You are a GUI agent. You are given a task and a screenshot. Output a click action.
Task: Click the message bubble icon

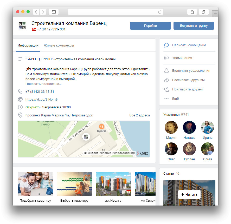pyautogui.click(x=166, y=45)
